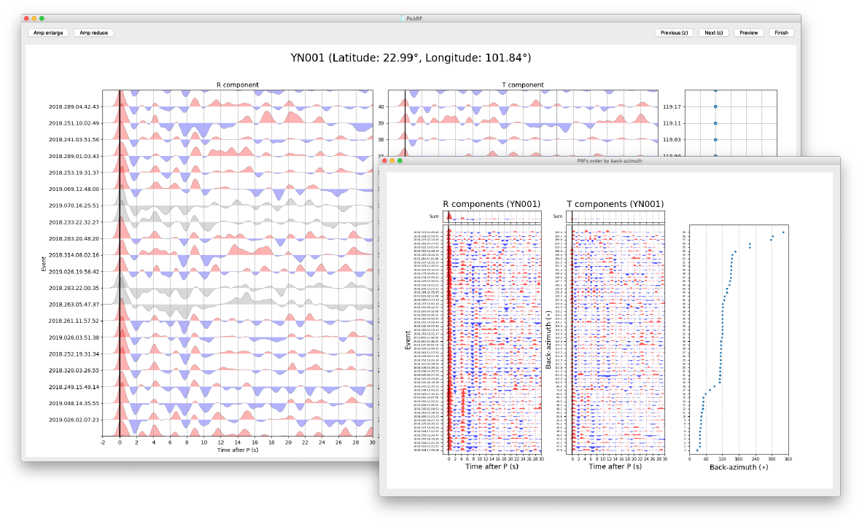862x524 pixels.
Task: Restore rejected event 2018.263.05.47.37
Action: click(x=219, y=304)
